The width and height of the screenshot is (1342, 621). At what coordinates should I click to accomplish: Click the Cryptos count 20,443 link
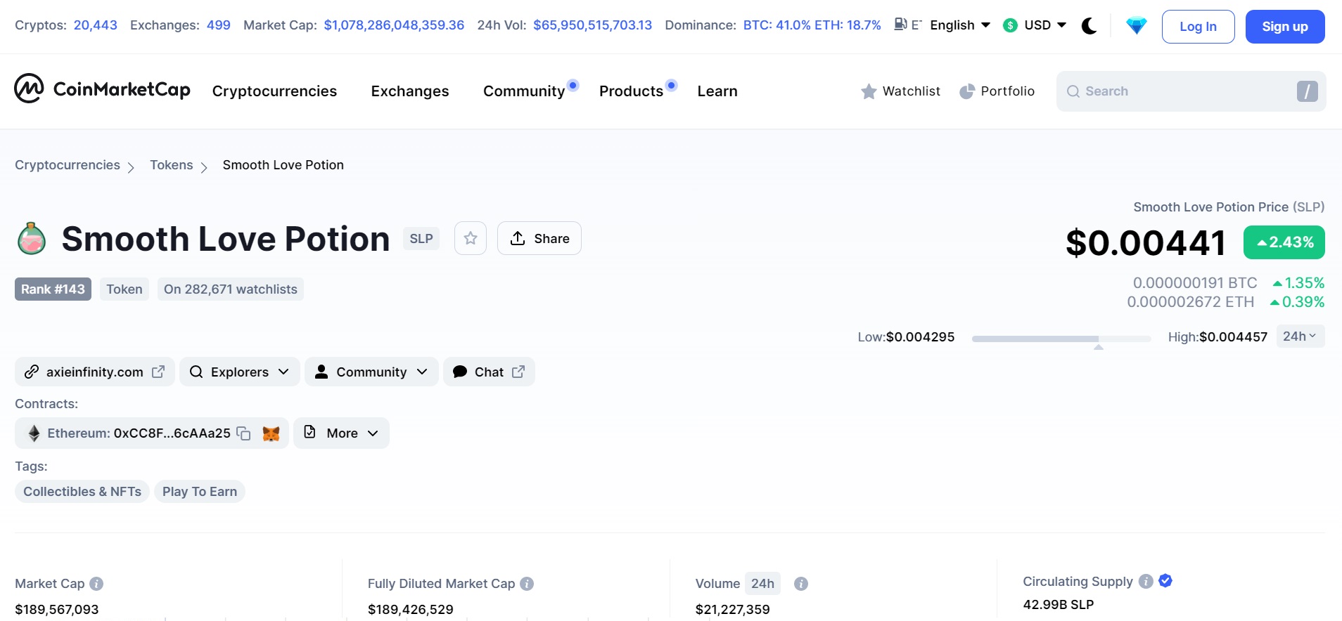(x=96, y=25)
